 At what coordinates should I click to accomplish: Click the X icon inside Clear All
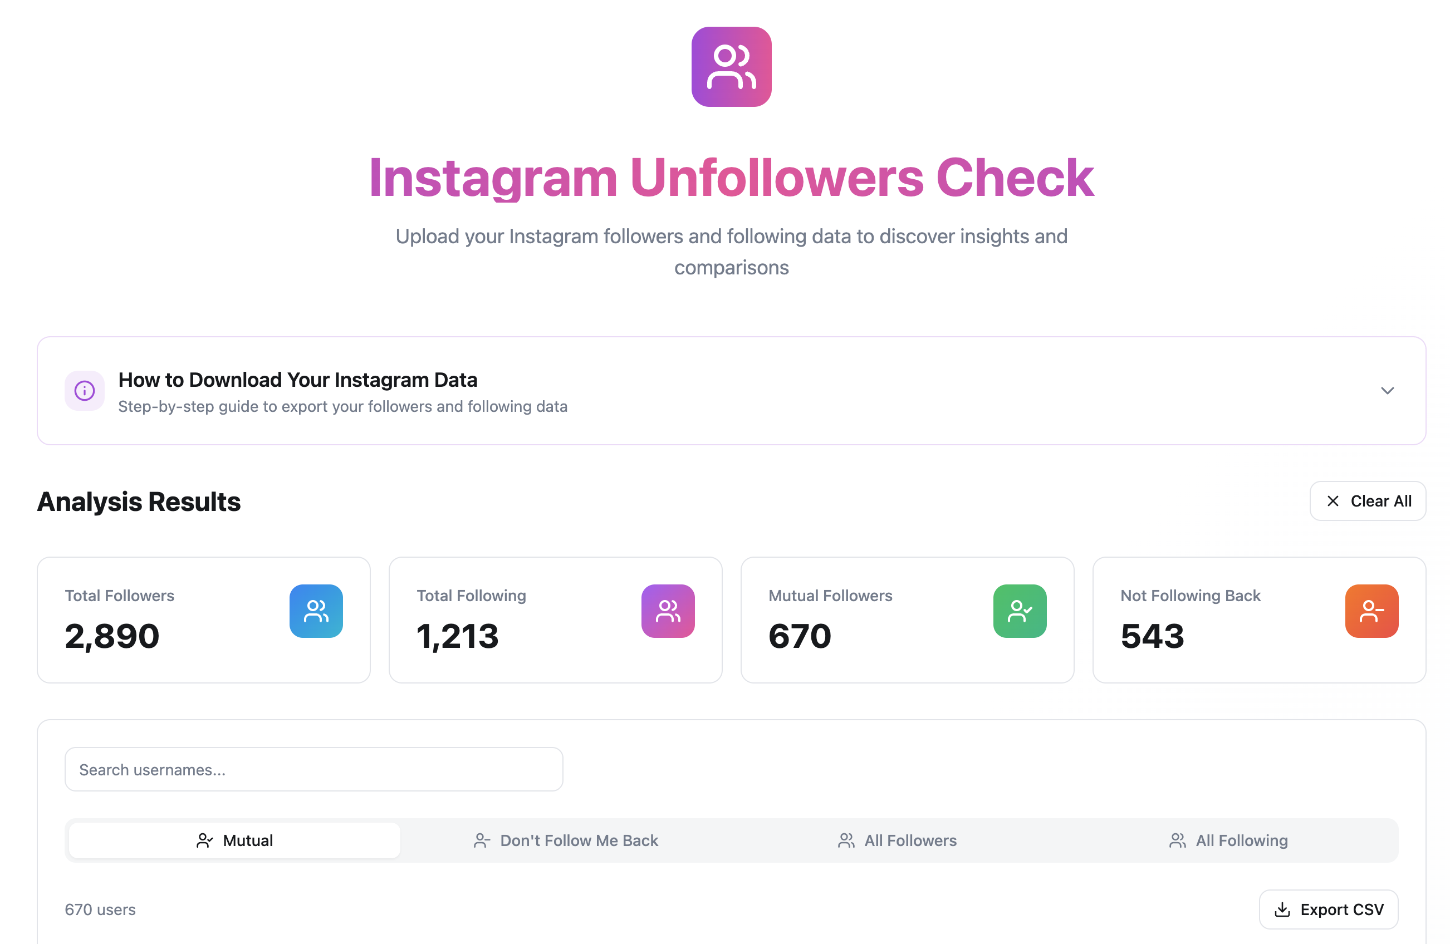[1333, 500]
